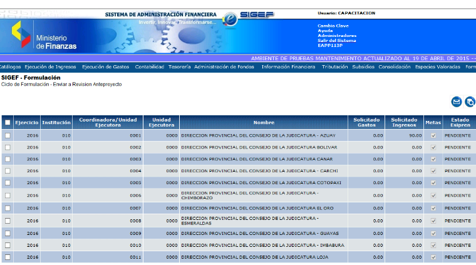Toggle the Metas checkbox in AZUAY row
This screenshot has height=265, width=476.
click(x=433, y=135)
